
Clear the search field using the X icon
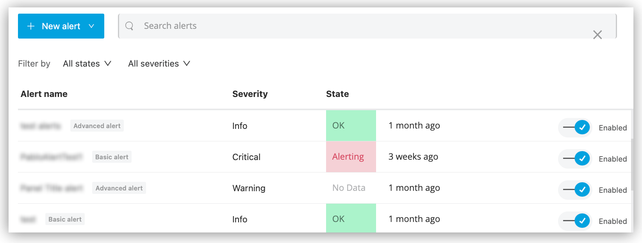[x=597, y=35]
